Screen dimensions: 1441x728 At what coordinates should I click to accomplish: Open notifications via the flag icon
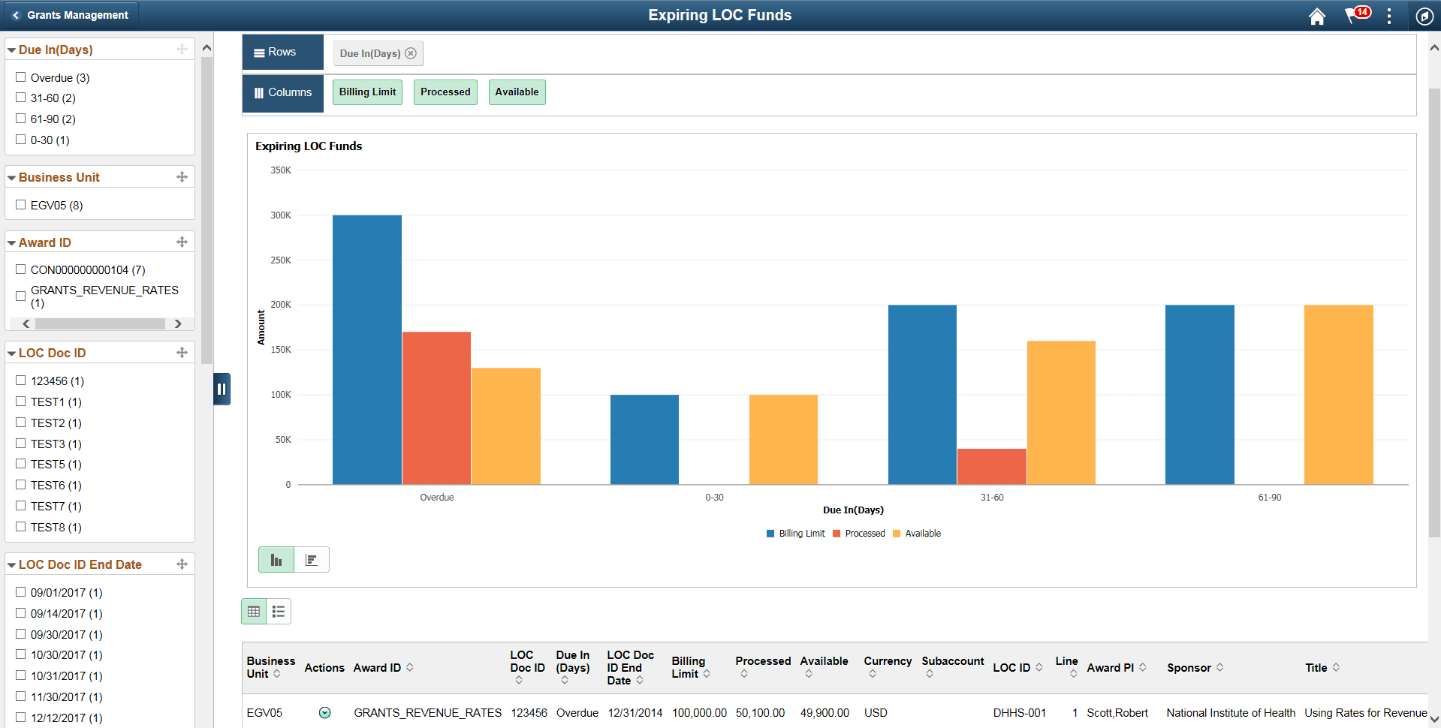point(1354,16)
